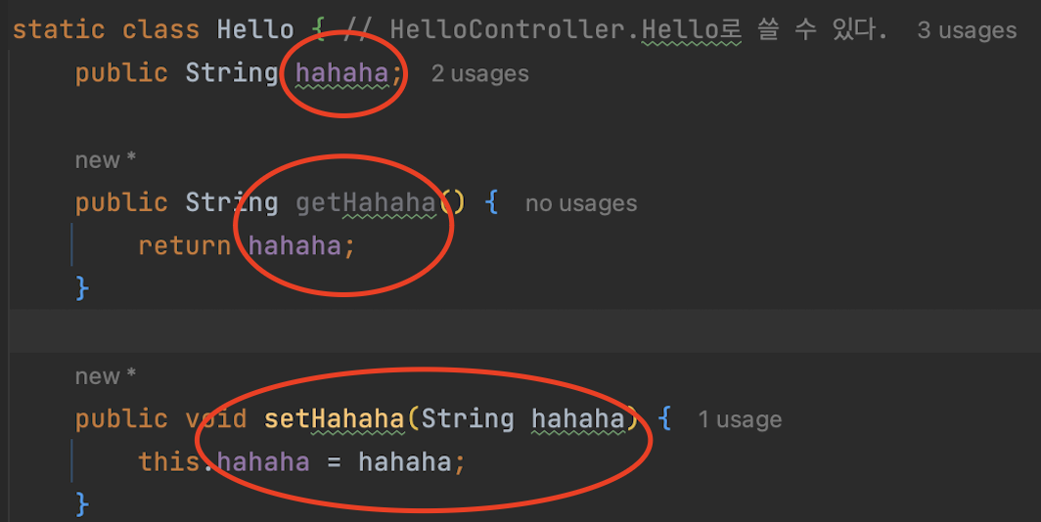Viewport: 1041px width, 522px height.
Task: Click the 'static' keyword on the class line
Action: [59, 30]
